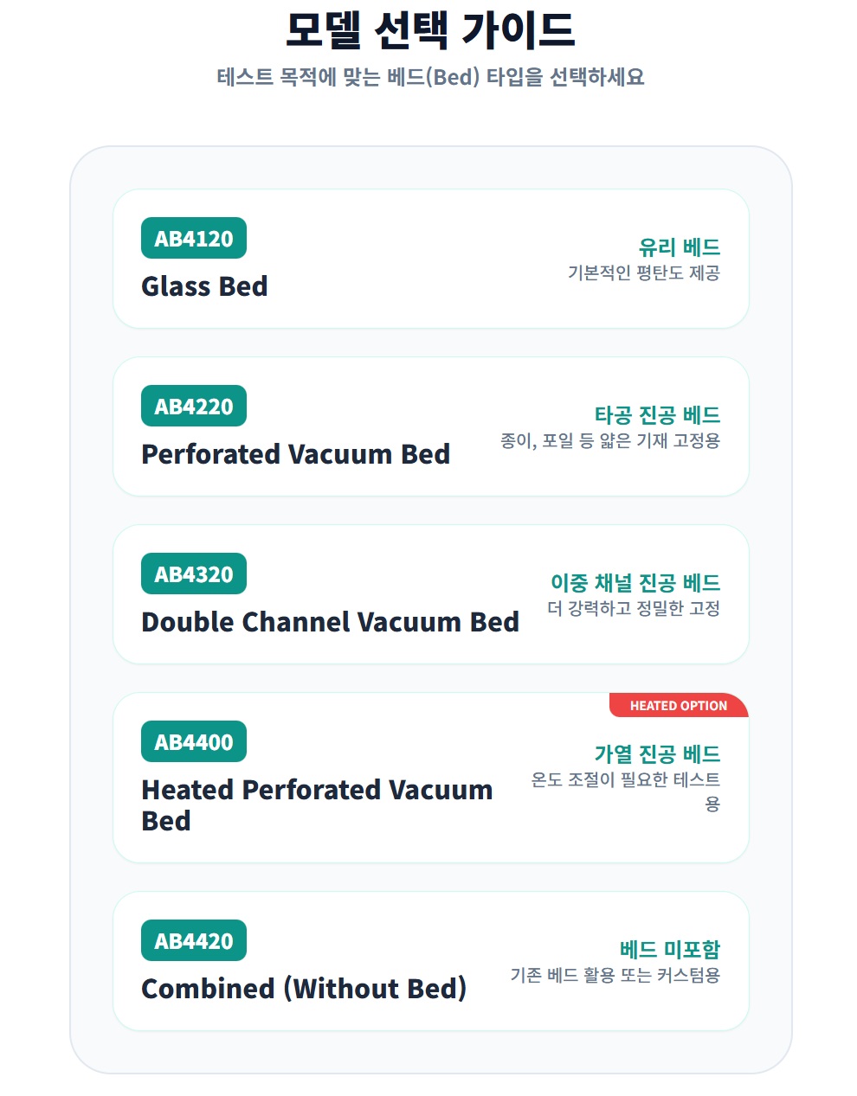This screenshot has height=1096, width=857.
Task: Click the 모델 선택 가이드 heading
Action: click(x=430, y=30)
